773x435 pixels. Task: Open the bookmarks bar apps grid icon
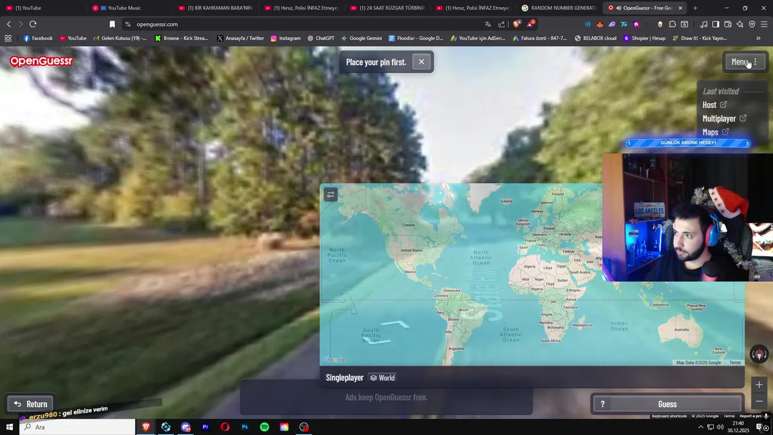coord(8,38)
